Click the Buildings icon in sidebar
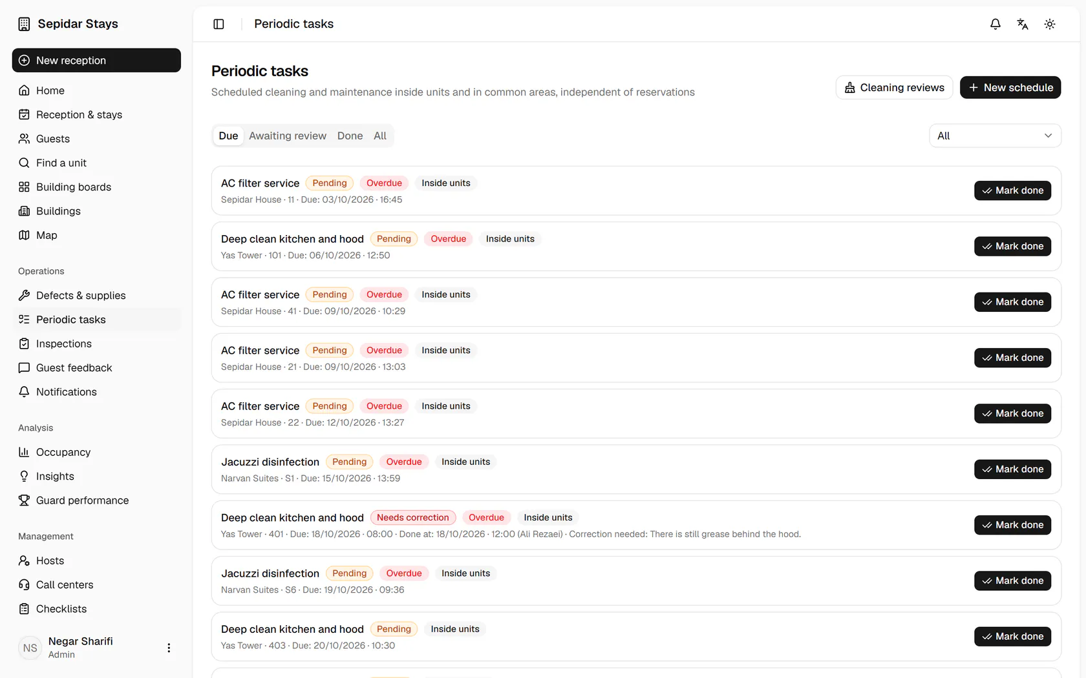 click(x=24, y=211)
